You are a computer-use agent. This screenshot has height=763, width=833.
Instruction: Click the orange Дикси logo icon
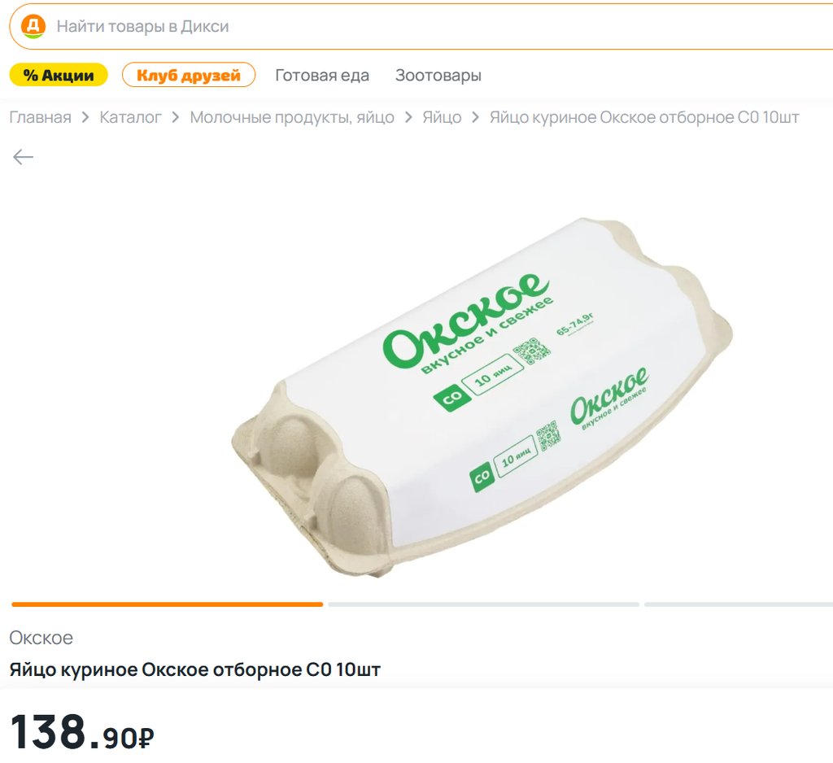point(33,26)
